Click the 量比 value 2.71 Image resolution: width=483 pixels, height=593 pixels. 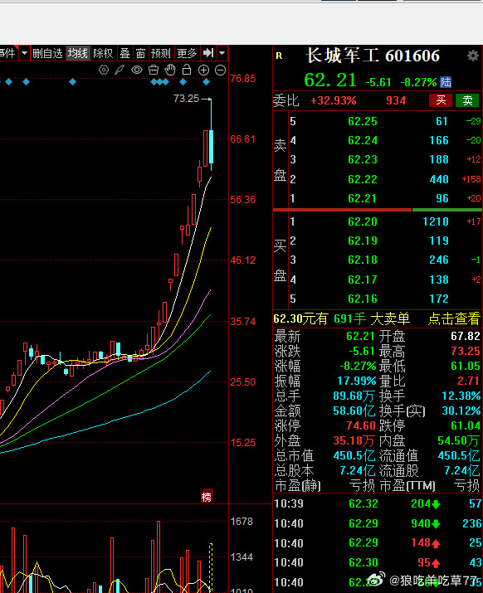[x=468, y=381]
